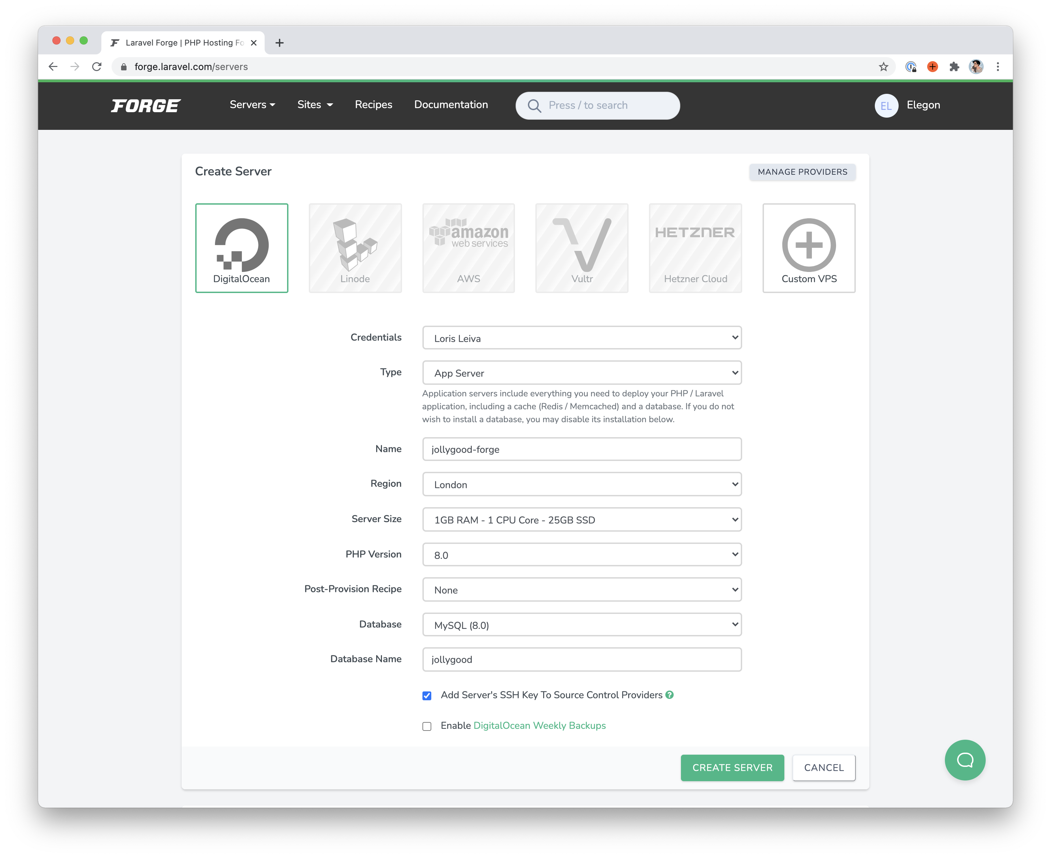
Task: Go back in browser history
Action: point(53,67)
